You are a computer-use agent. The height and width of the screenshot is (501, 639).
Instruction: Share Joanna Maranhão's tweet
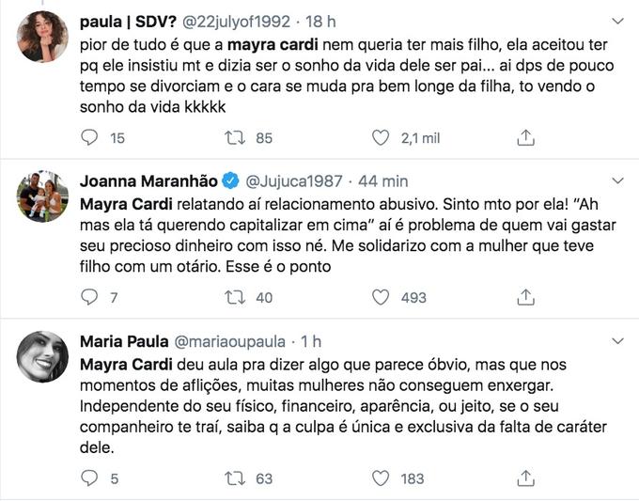click(526, 298)
